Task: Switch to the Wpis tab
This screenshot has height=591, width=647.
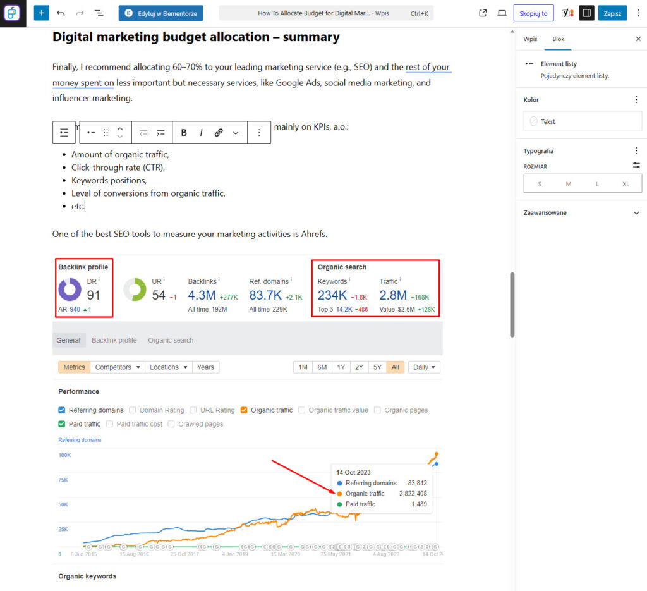Action: pyautogui.click(x=530, y=39)
